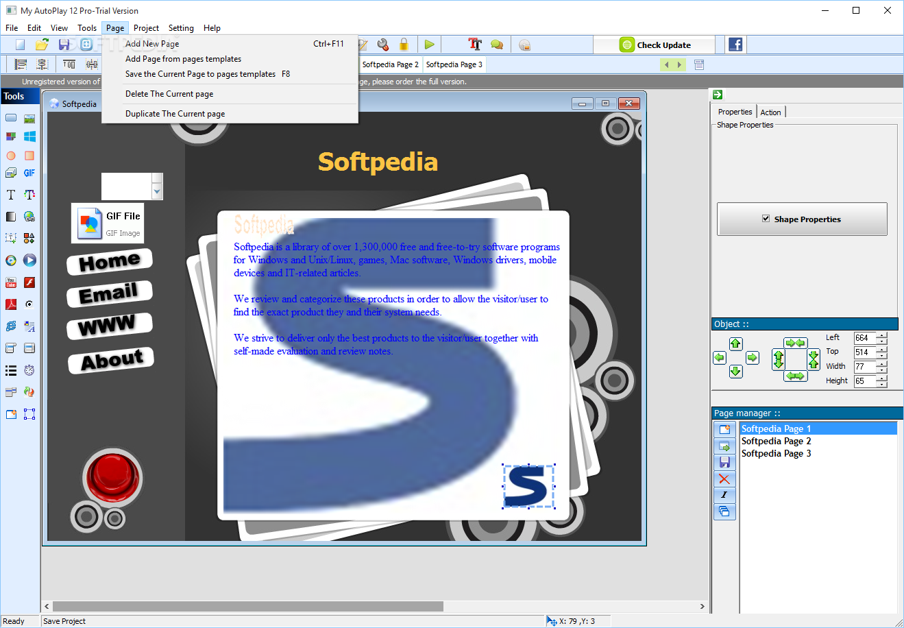Click the horizontal scrollbar thumb below canvas
Screen dimensions: 904x628
coord(248,606)
